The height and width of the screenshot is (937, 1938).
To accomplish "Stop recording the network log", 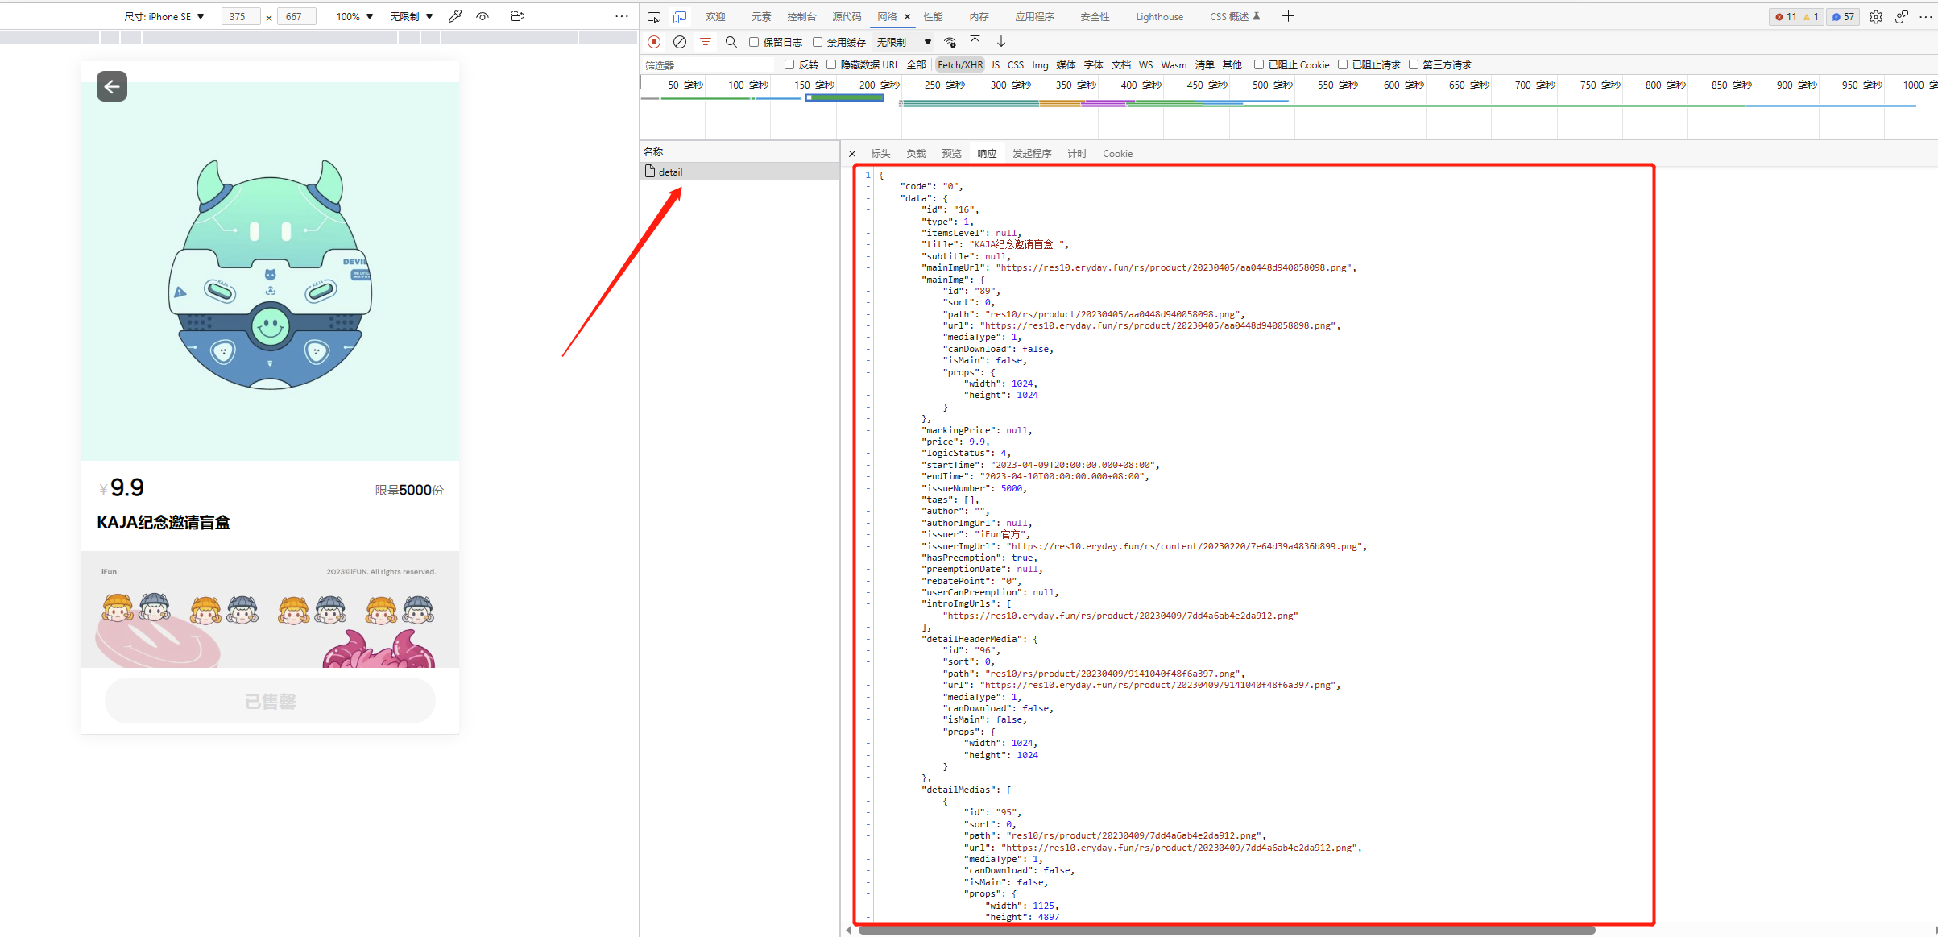I will pyautogui.click(x=654, y=42).
